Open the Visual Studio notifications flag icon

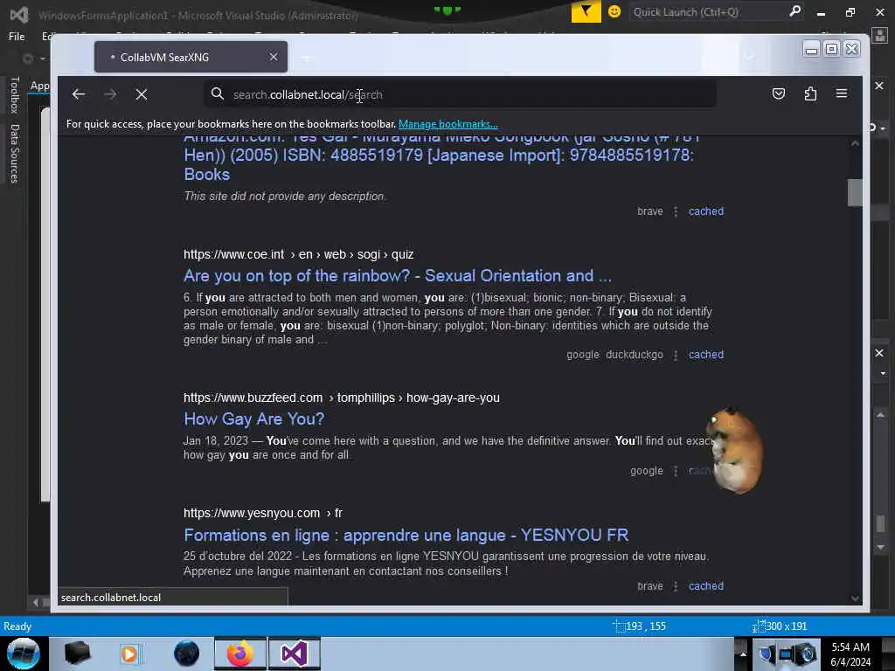click(x=586, y=11)
